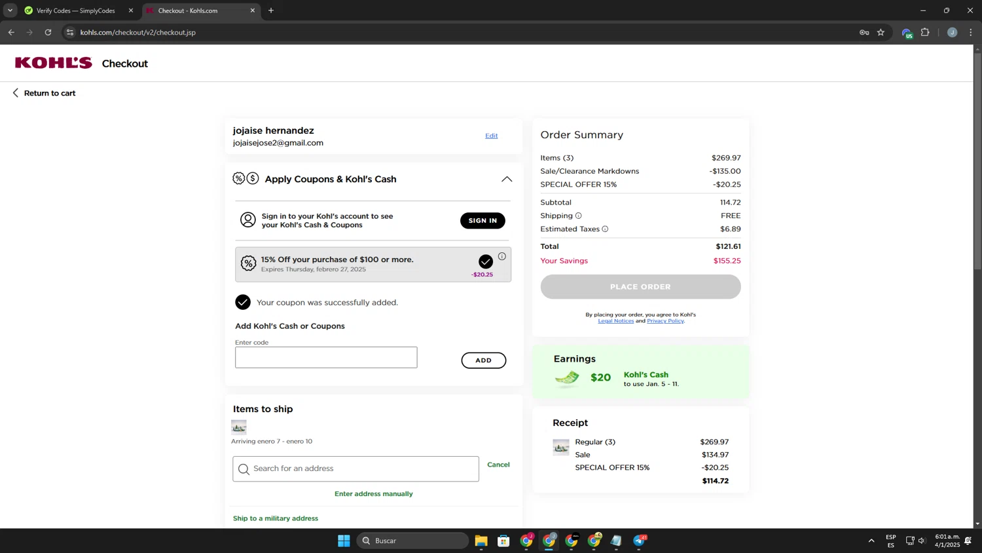Click the Shipping info icon
The image size is (982, 553).
click(x=578, y=216)
